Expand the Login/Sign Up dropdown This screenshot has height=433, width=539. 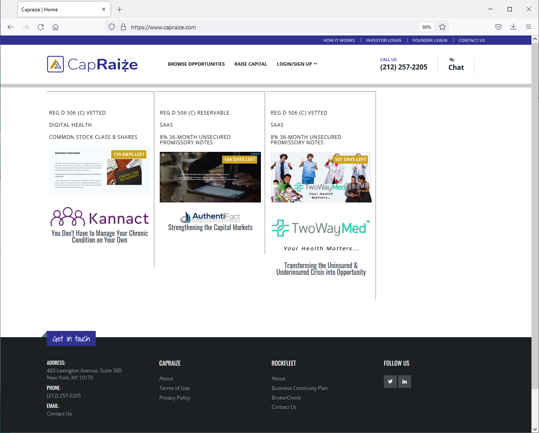coord(297,64)
